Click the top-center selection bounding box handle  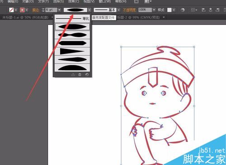[x=157, y=47]
